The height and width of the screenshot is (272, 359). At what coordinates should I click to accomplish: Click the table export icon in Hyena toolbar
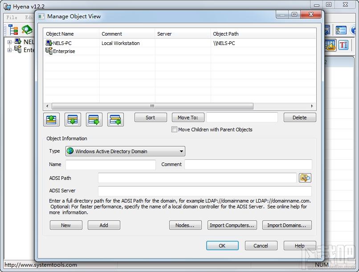(330, 45)
